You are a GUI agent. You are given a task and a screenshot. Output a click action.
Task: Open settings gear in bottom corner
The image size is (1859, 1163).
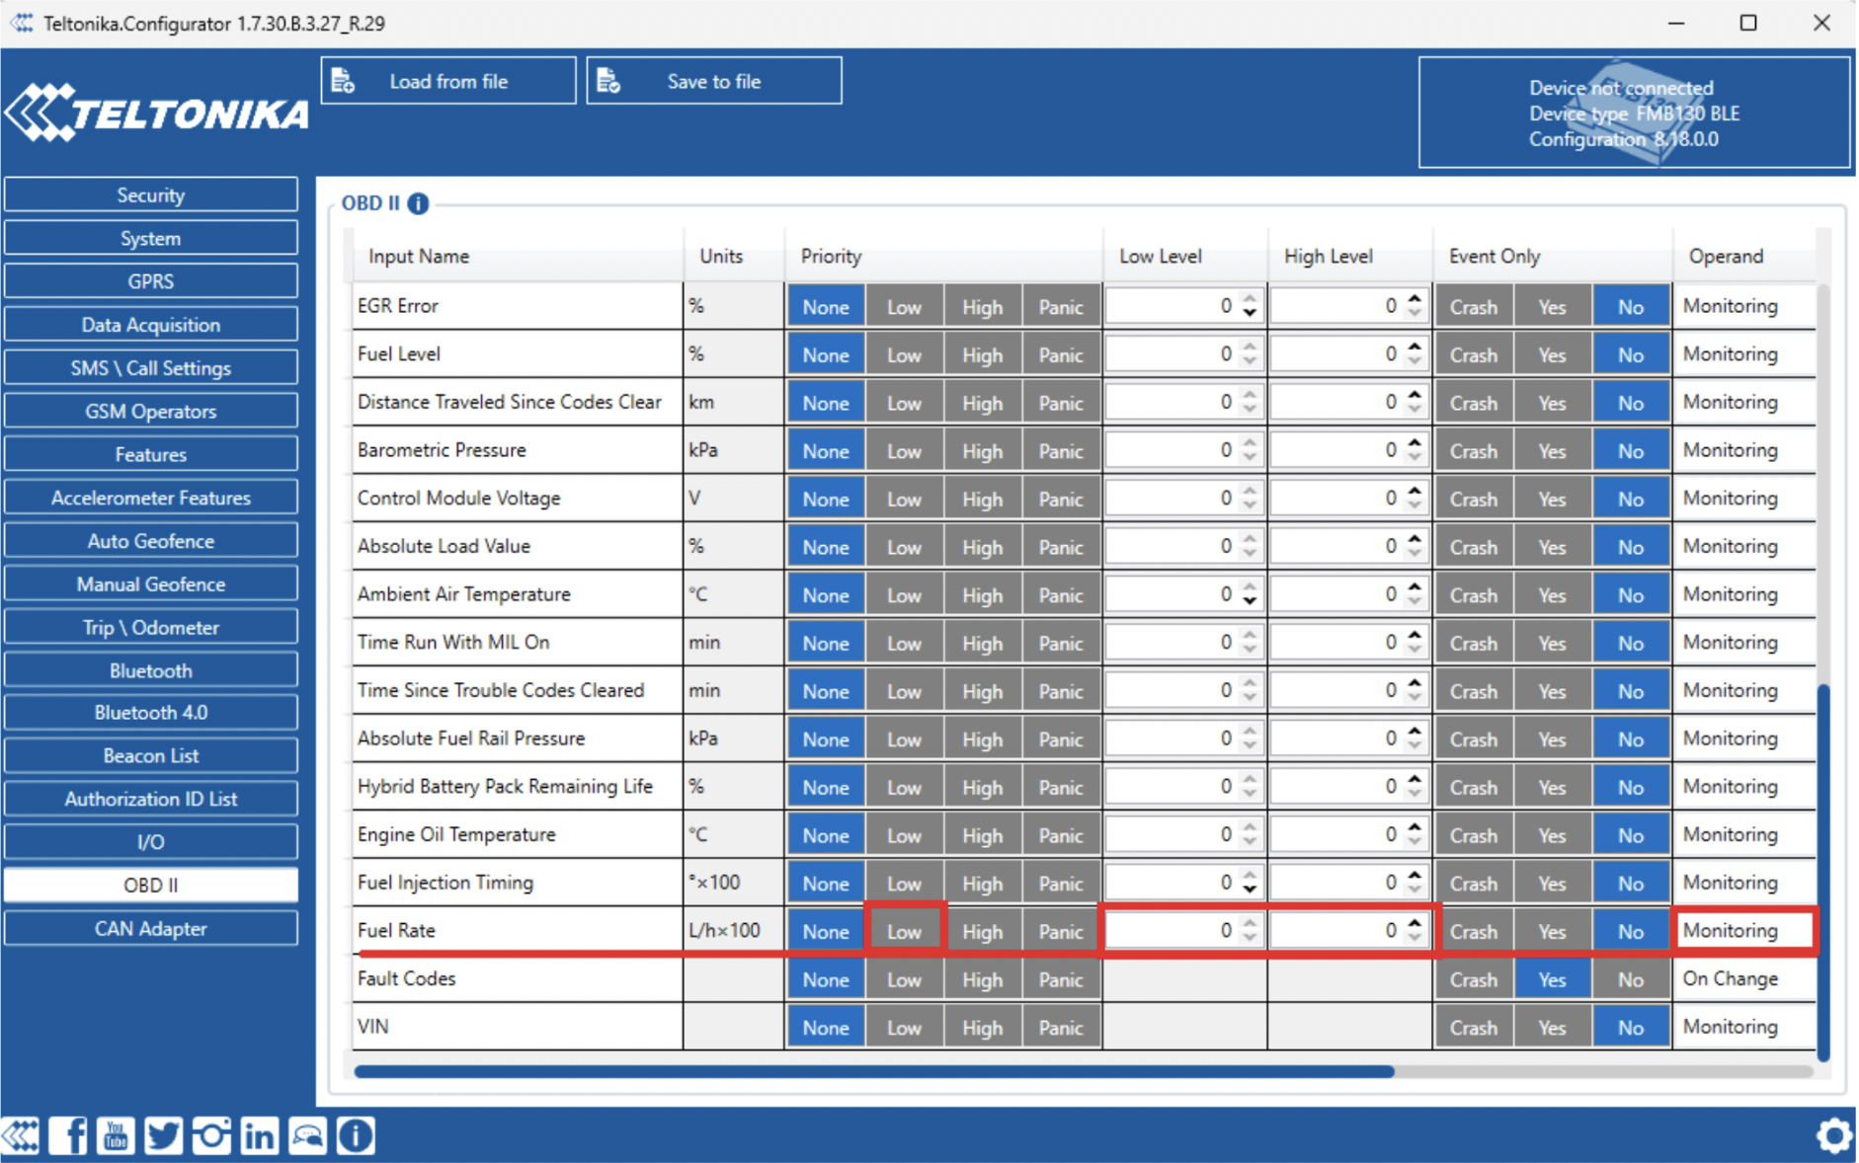(x=1833, y=1135)
